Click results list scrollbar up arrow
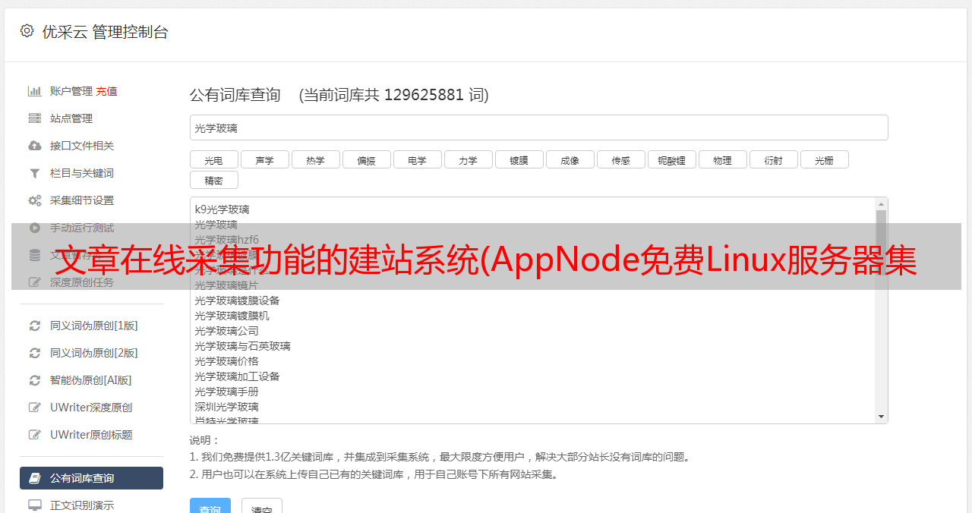This screenshot has width=972, height=513. pos(881,204)
